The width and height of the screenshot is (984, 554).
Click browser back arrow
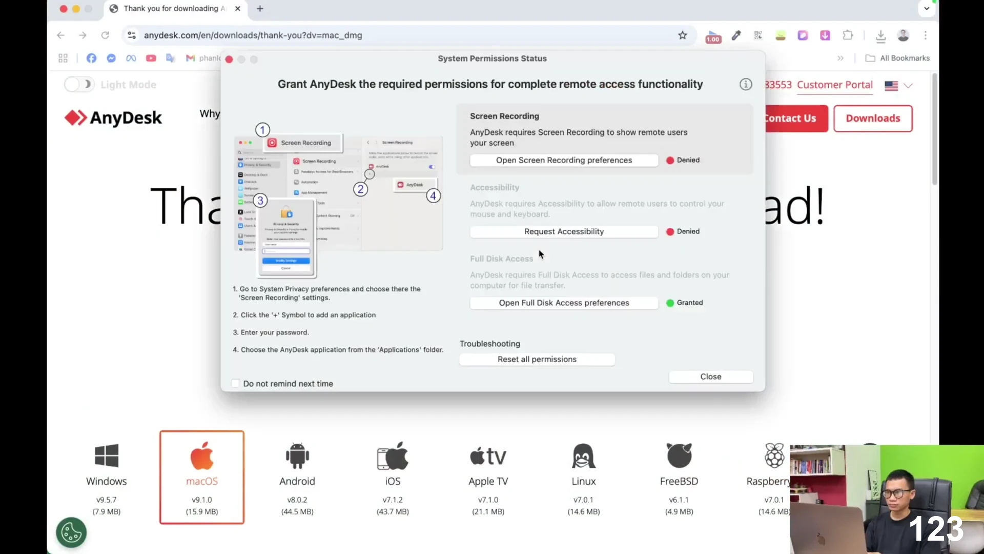tap(61, 35)
